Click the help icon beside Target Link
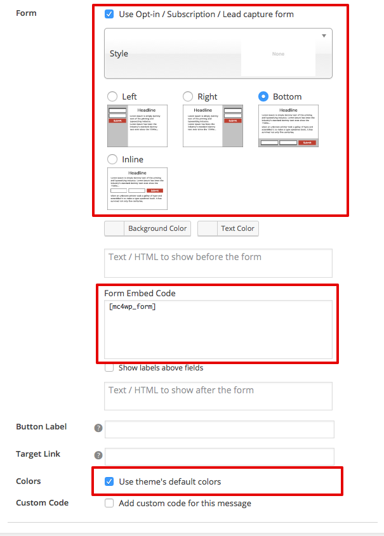This screenshot has width=384, height=536. click(98, 455)
